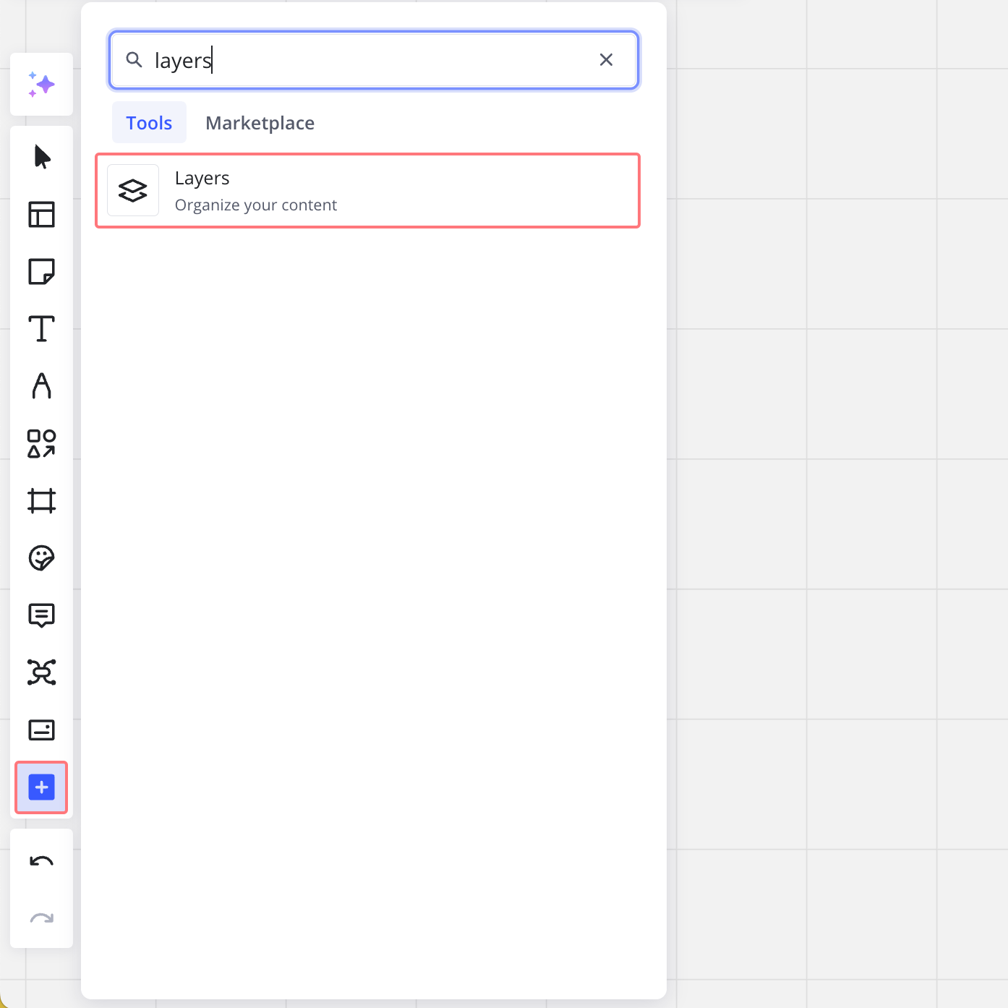
Task: Switch to the Marketplace tab
Action: pyautogui.click(x=260, y=123)
